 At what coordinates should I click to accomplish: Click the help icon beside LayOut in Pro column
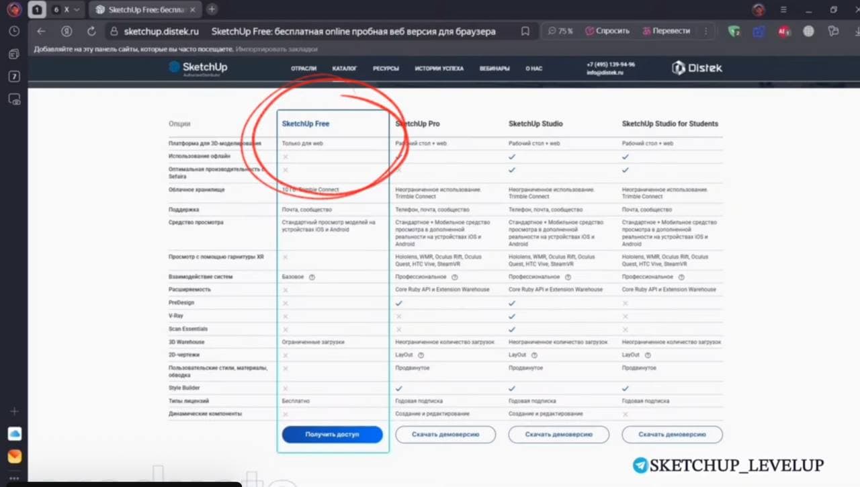point(421,355)
